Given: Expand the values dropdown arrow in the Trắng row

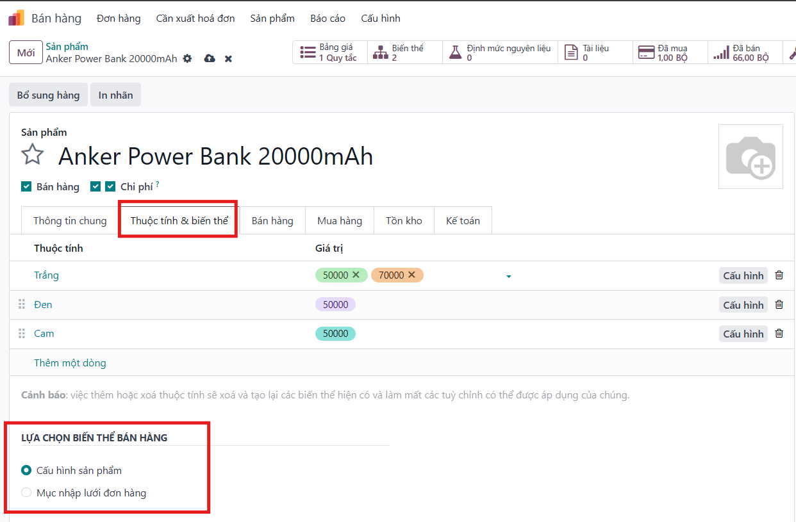Looking at the screenshot, I should [509, 276].
